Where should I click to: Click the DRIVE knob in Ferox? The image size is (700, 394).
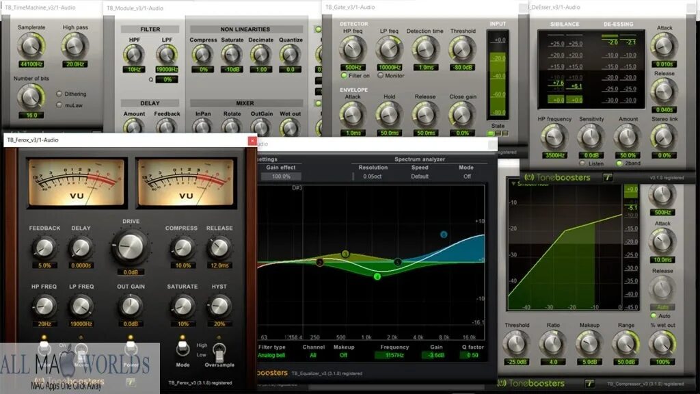[x=131, y=246]
